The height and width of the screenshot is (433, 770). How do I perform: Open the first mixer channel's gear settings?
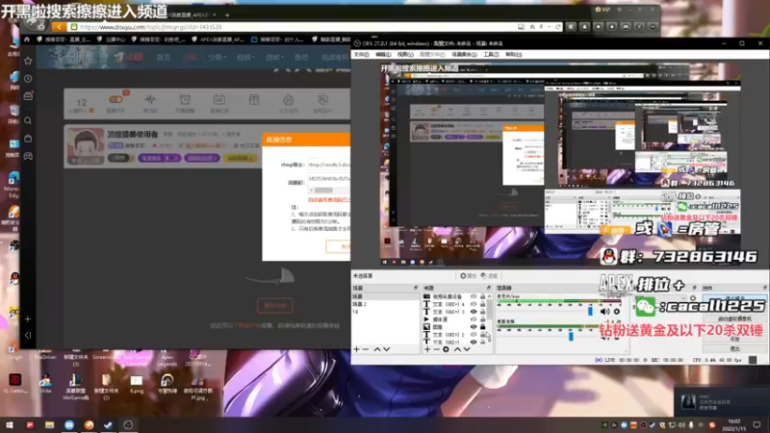[617, 311]
